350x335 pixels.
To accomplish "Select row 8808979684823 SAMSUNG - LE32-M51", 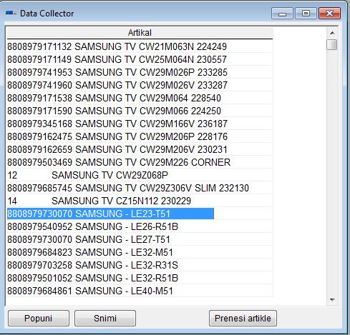I will [x=140, y=252].
